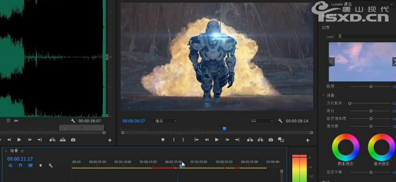Toggle Comparison View in Program monitor
Viewport: 396px width, 182px height.
281,140
